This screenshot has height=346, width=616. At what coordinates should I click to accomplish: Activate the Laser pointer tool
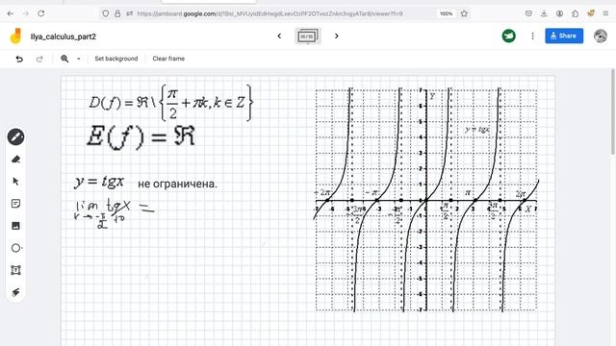[15, 292]
